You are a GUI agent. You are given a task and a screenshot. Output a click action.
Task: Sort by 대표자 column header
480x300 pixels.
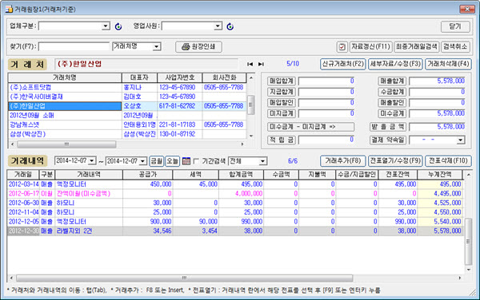coord(139,78)
